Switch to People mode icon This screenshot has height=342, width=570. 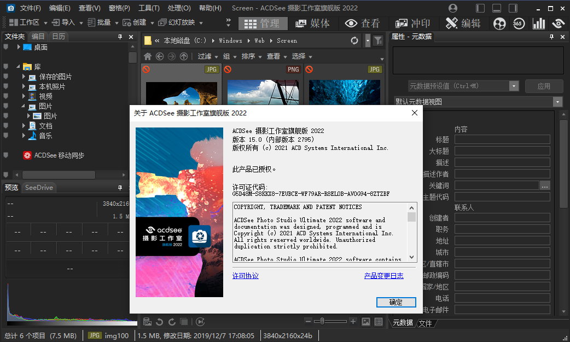[499, 24]
